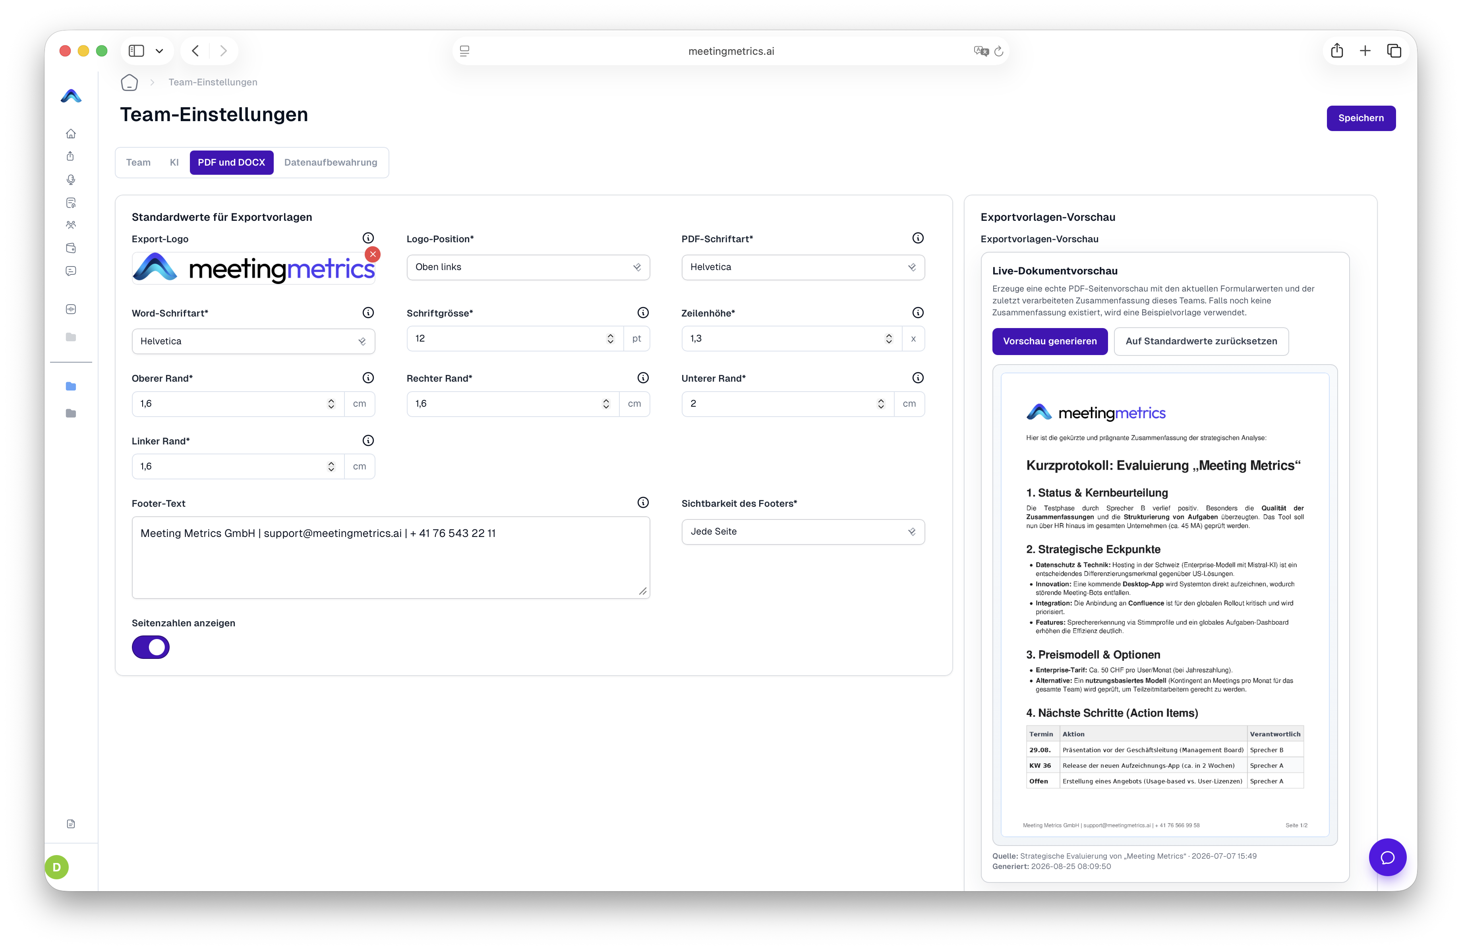Click the Meeting Metrics logo in the sidebar
The height and width of the screenshot is (950, 1462).
click(x=71, y=96)
